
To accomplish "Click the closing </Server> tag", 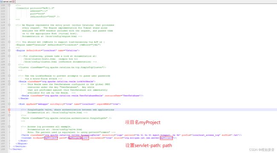I will pyautogui.click(x=16, y=149).
